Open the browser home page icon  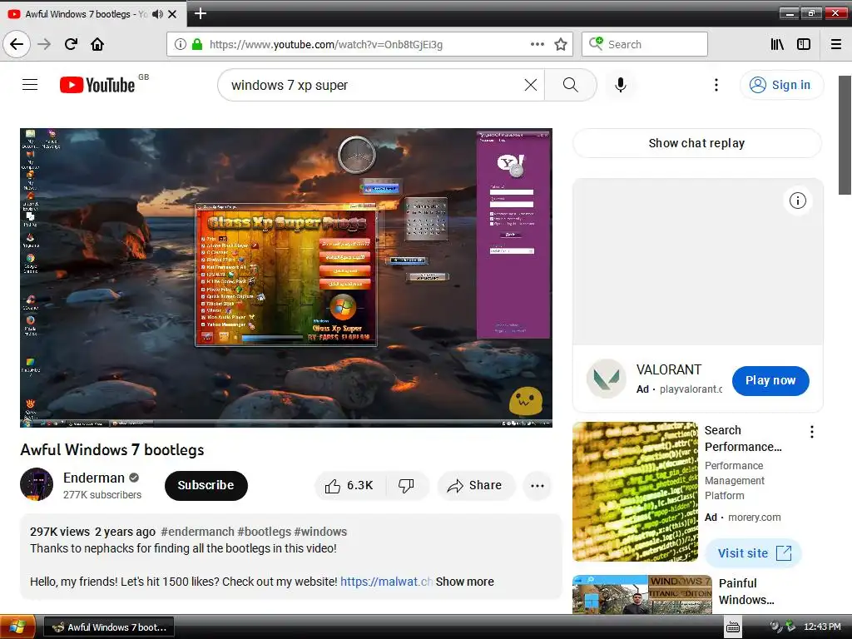97,44
